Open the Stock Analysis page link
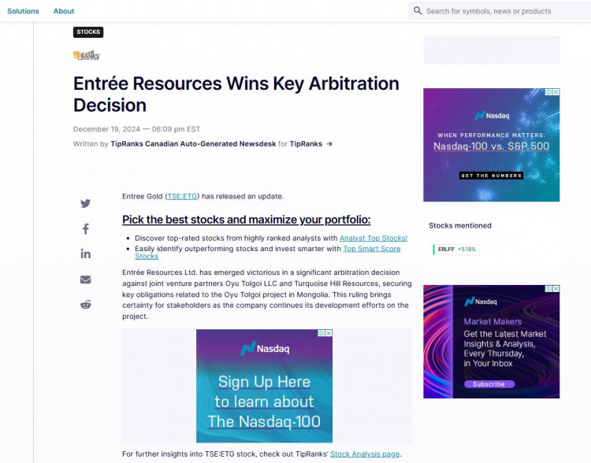This screenshot has width=591, height=463. click(x=365, y=454)
